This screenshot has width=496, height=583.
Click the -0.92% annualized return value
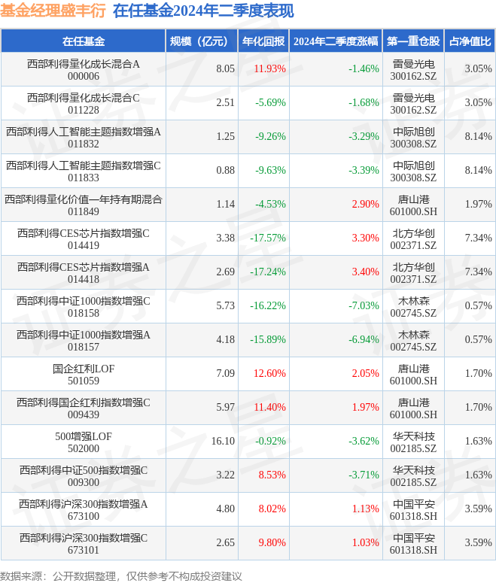(x=270, y=441)
